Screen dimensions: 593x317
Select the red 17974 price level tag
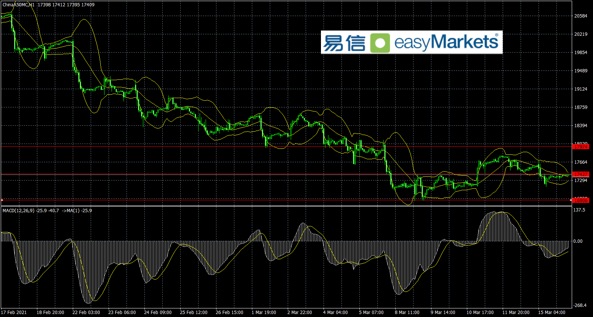[x=581, y=147]
